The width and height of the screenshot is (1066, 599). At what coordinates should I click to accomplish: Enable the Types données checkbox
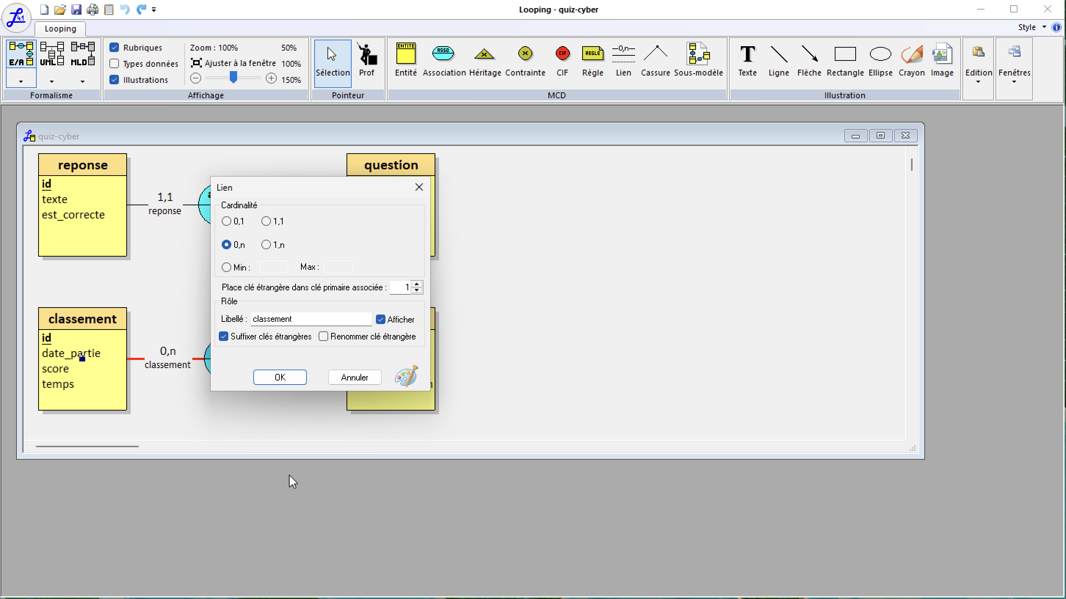click(115, 64)
